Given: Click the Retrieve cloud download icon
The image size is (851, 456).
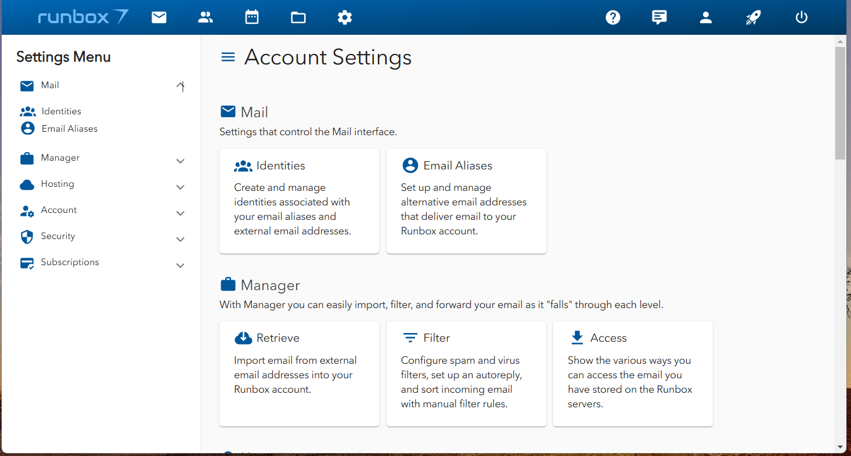Looking at the screenshot, I should 243,338.
